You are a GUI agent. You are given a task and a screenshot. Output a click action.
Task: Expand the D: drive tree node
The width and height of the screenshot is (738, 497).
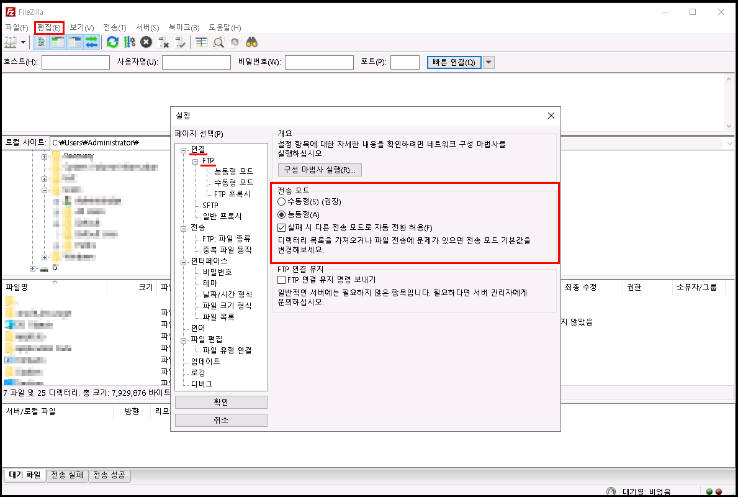click(x=32, y=269)
